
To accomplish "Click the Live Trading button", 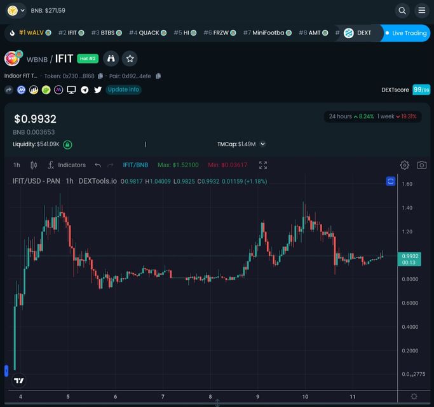I will 405,33.
